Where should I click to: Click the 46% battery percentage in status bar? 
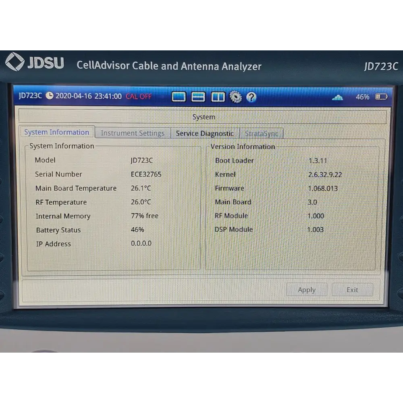[x=362, y=97]
